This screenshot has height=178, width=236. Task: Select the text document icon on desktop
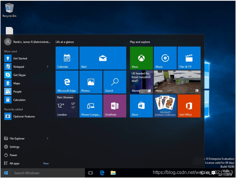(x=9, y=31)
